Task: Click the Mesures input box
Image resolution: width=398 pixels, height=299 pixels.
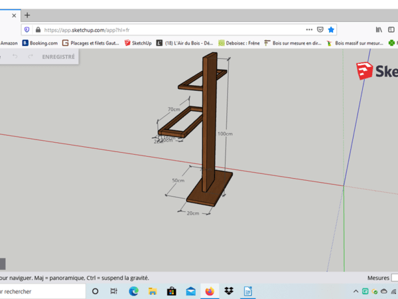Action: point(394,278)
